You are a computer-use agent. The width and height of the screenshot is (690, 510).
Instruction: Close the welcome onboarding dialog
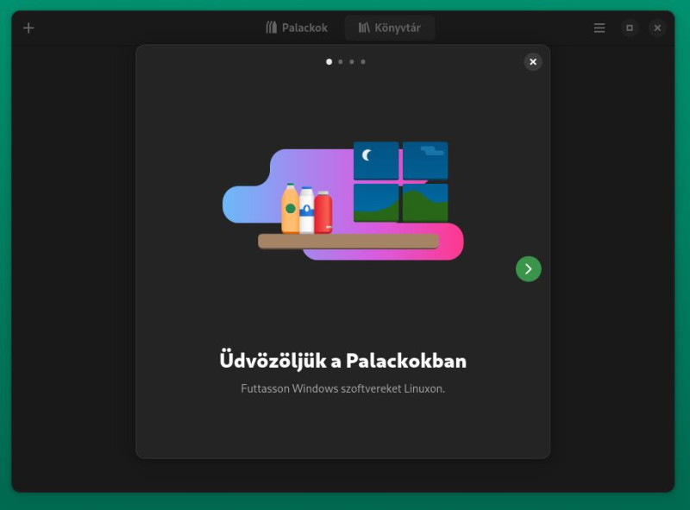pos(533,61)
